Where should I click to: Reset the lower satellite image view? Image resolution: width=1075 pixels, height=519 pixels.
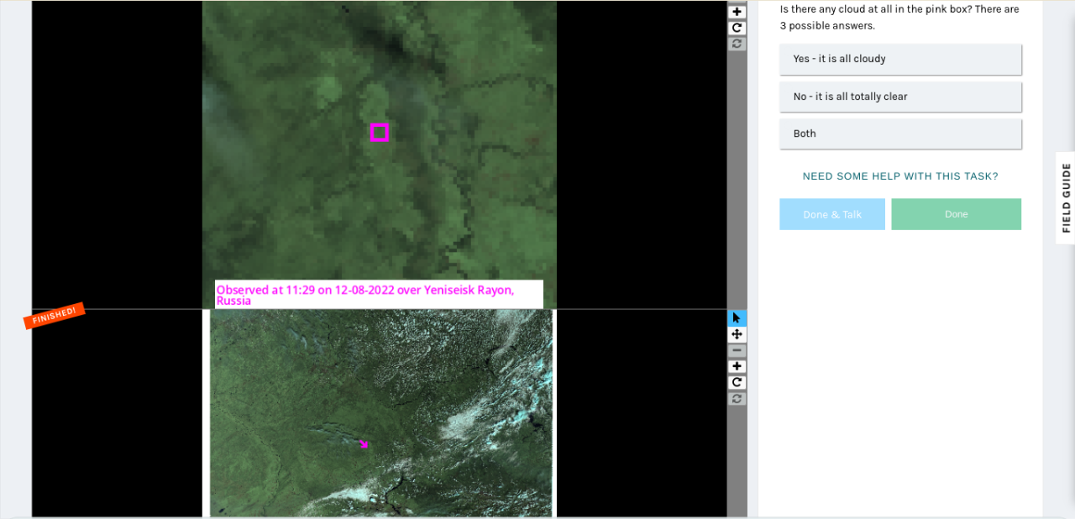pyautogui.click(x=737, y=398)
